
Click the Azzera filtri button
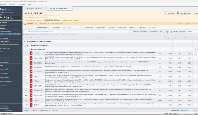142,27
